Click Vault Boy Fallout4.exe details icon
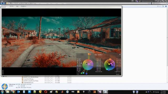The width and height of the screenshot is (168, 94). pos(5,86)
